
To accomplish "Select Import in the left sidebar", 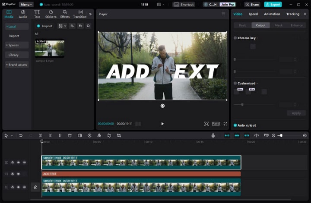I will (x=14, y=36).
